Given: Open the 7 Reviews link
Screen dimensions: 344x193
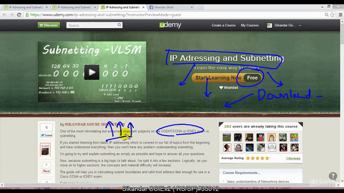Looking at the screenshot, I should pos(293,158).
